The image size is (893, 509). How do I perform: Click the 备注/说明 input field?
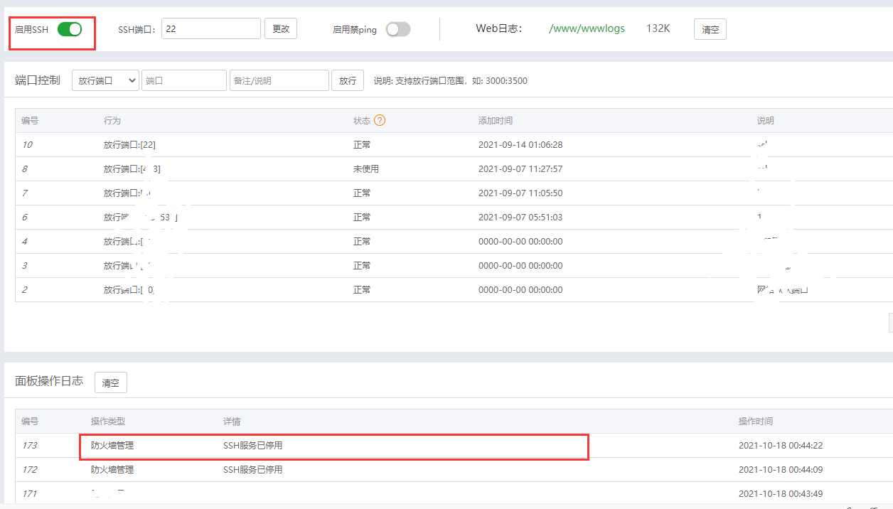pos(279,80)
